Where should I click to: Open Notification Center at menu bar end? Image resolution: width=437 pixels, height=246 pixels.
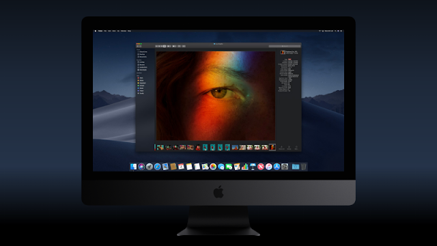pos(341,31)
